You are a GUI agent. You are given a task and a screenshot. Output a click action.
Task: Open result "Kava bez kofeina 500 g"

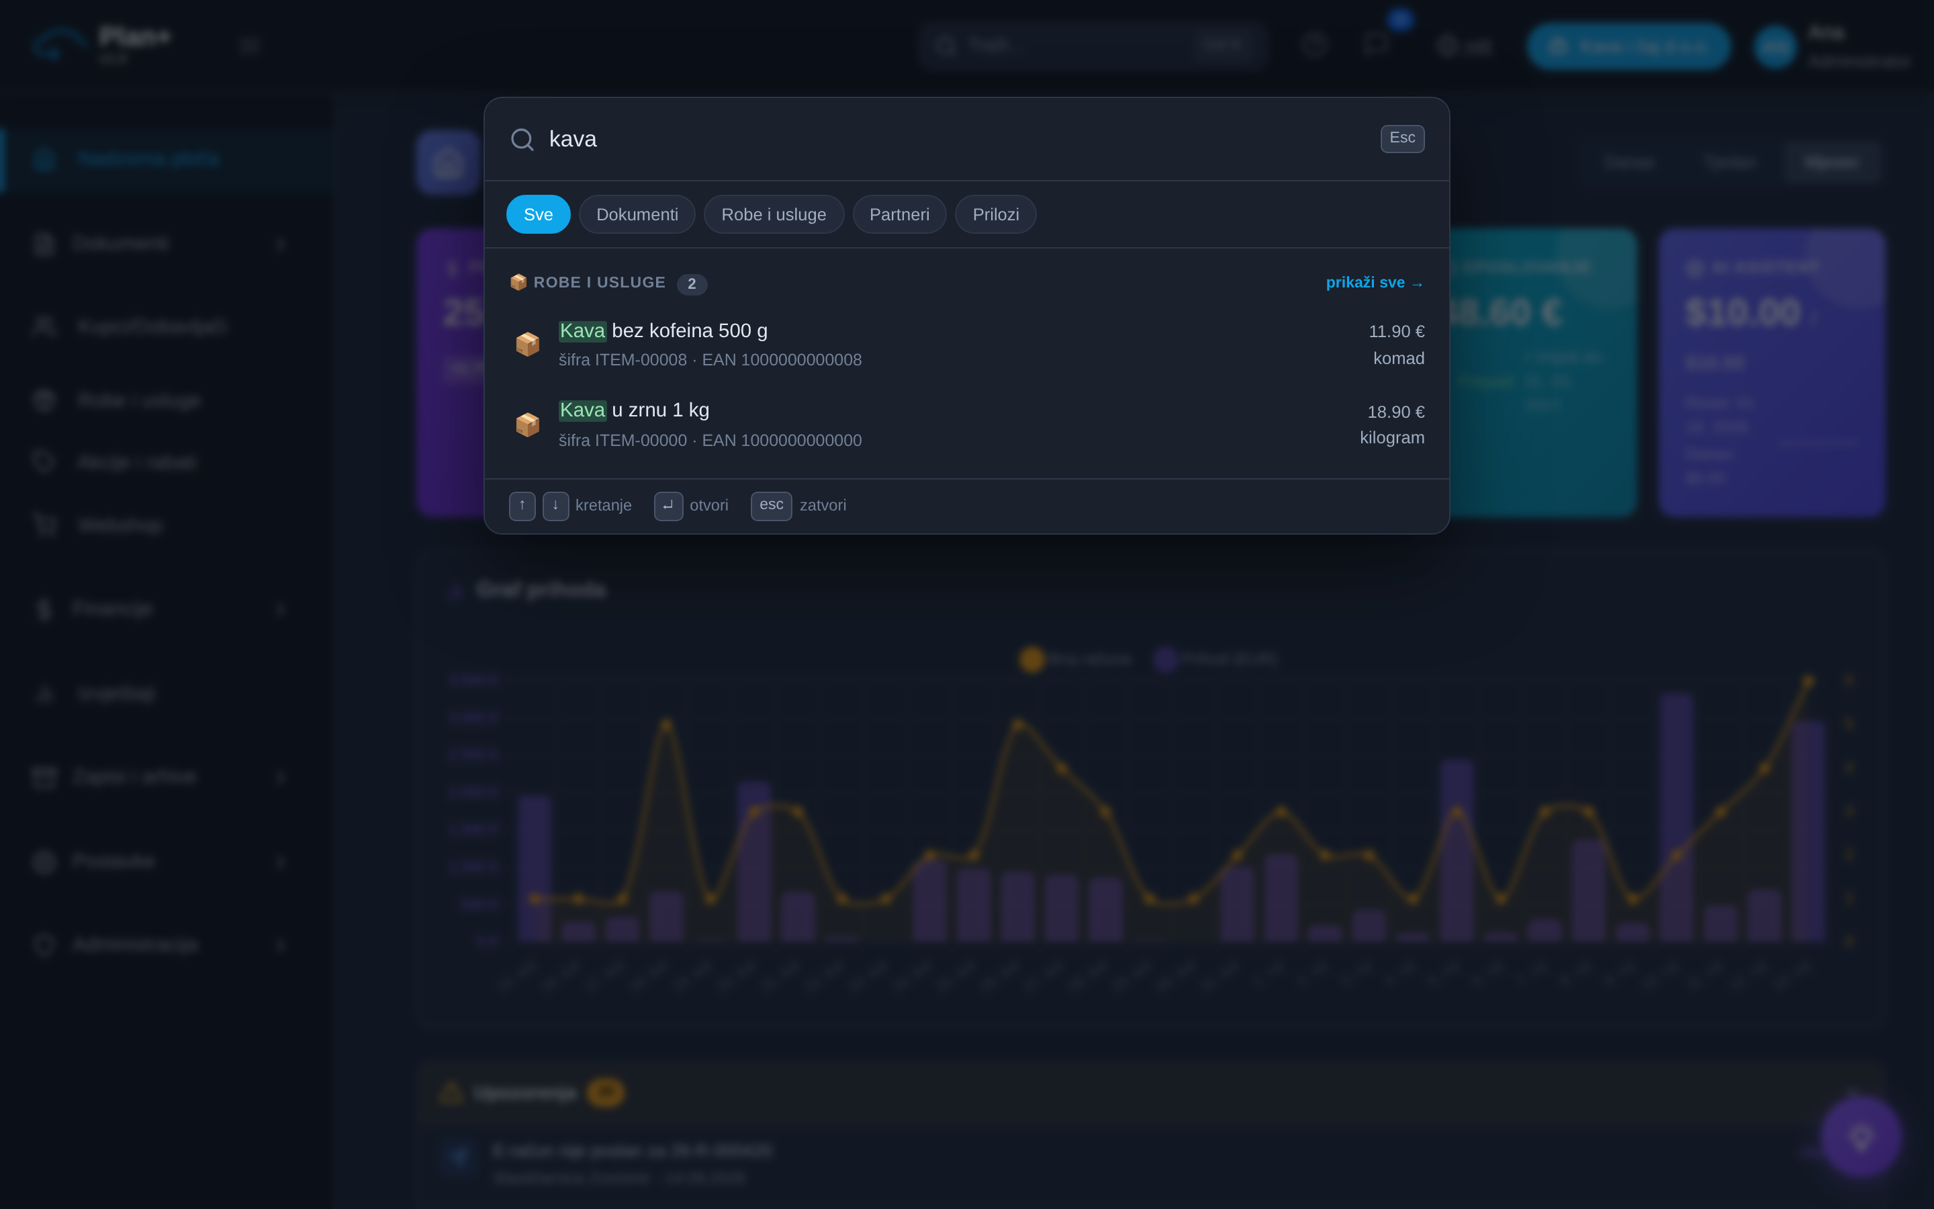coord(967,345)
